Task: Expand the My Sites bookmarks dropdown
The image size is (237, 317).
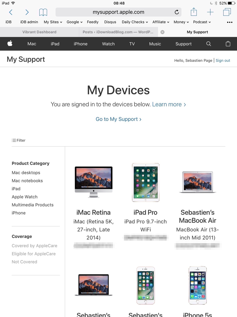Action: (x=53, y=22)
